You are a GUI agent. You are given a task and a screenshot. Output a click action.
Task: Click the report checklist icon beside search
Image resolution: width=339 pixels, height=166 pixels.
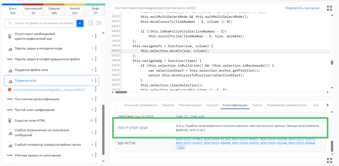(91, 23)
